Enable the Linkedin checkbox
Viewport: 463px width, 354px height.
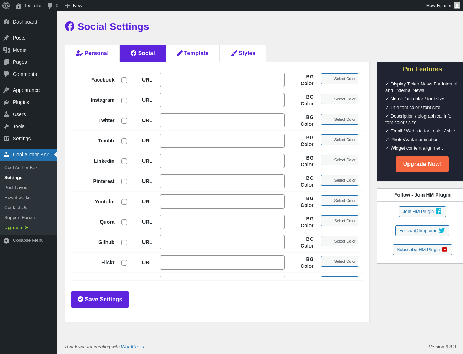coord(124,161)
